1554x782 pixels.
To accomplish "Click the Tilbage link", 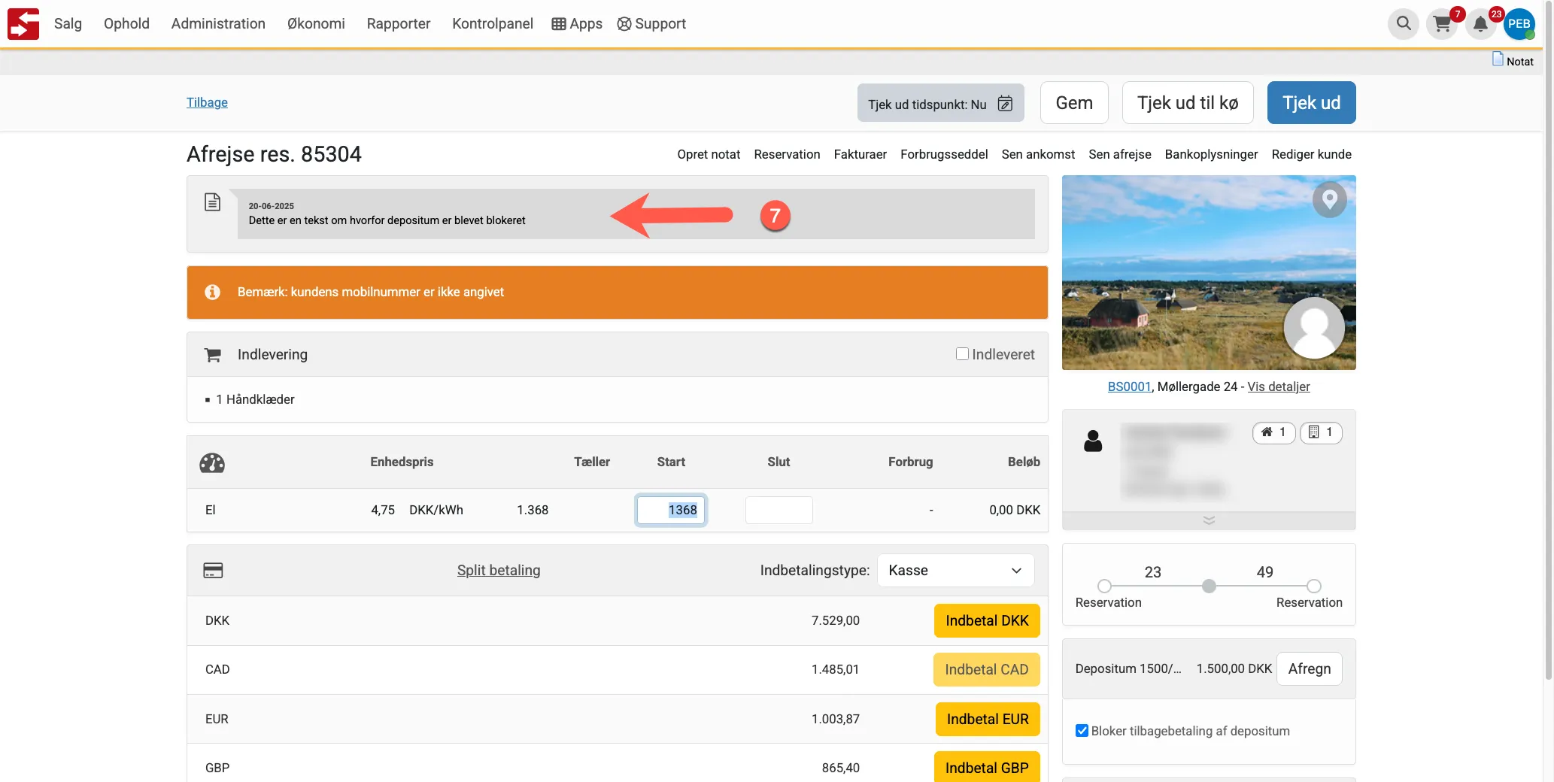I will pos(207,102).
